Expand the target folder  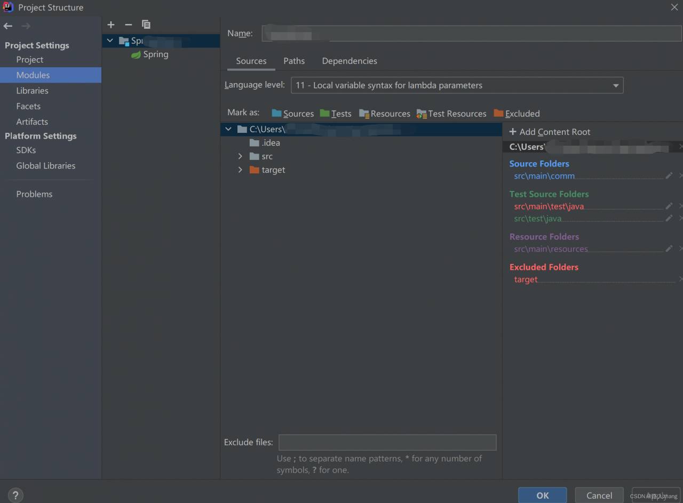240,170
